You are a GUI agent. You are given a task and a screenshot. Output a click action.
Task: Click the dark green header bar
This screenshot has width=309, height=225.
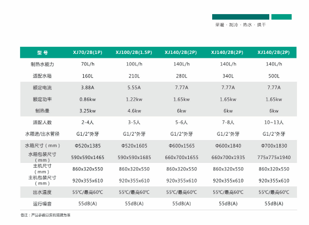pos(240,17)
